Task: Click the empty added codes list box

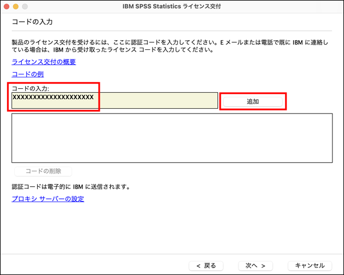Action: coord(172,138)
